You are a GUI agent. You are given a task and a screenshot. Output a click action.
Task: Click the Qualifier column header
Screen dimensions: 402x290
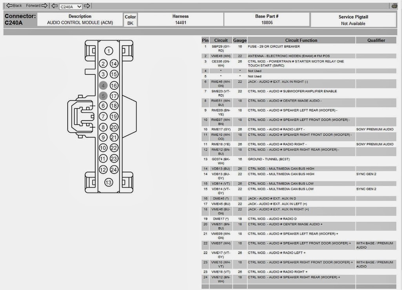coord(376,40)
